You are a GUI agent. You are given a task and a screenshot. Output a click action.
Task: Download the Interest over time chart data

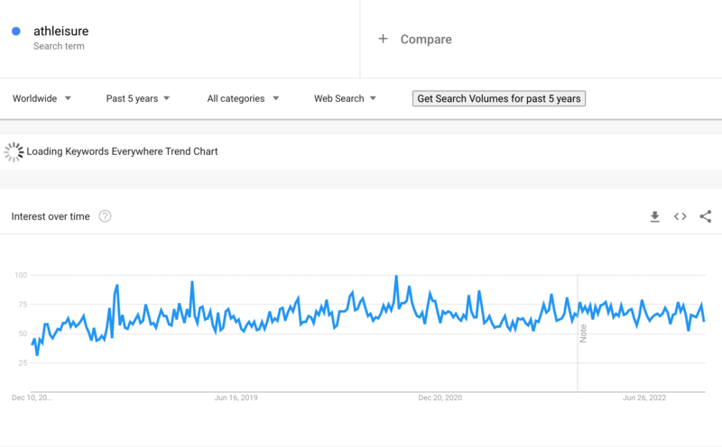655,216
